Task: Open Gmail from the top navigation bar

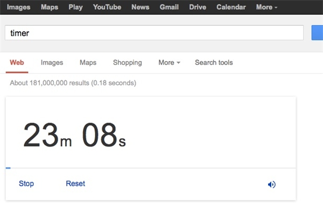Action: (169, 7)
